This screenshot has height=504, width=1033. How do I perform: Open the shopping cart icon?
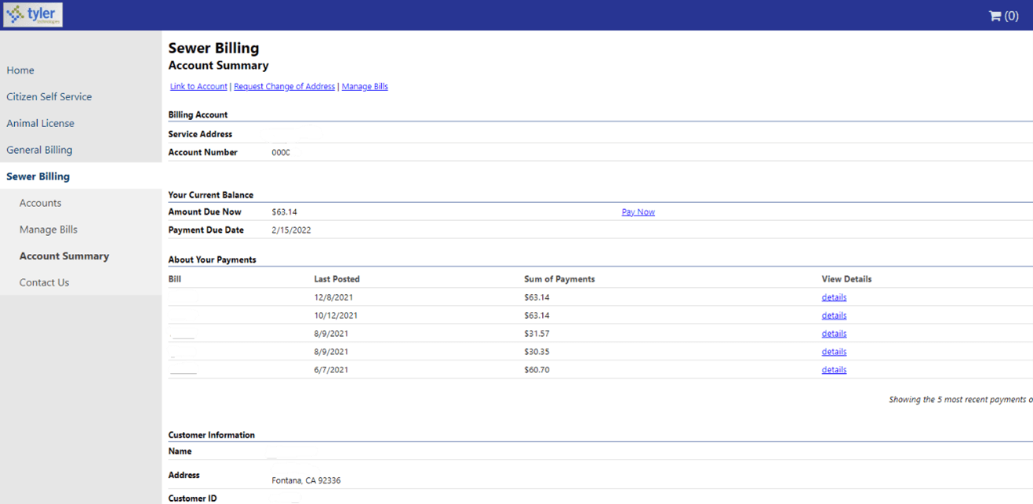click(1002, 16)
